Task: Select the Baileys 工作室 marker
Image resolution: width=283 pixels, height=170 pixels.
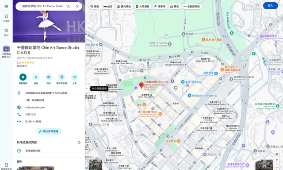Action: pos(91,124)
